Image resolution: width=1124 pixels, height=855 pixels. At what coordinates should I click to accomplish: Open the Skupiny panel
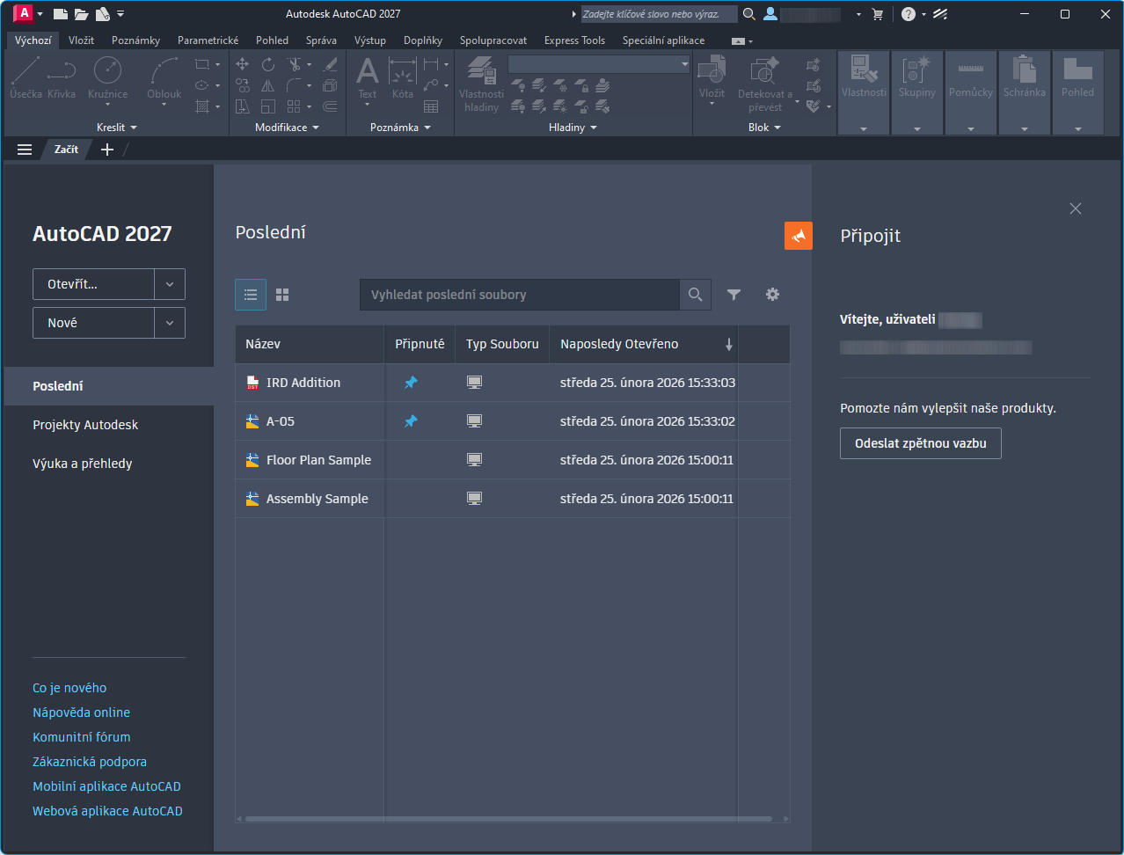917,91
